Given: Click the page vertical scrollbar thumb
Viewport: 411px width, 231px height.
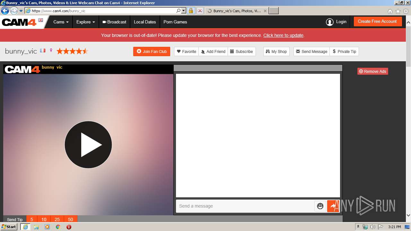Looking at the screenshot, I should pos(408,46).
